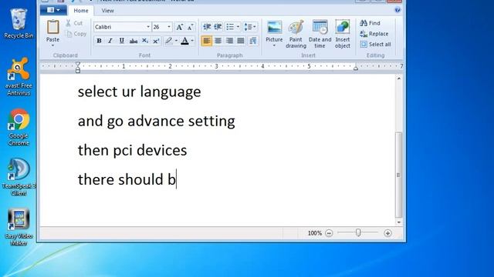Expand the font family dropdown arrow
The image size is (494, 277).
coord(148,27)
